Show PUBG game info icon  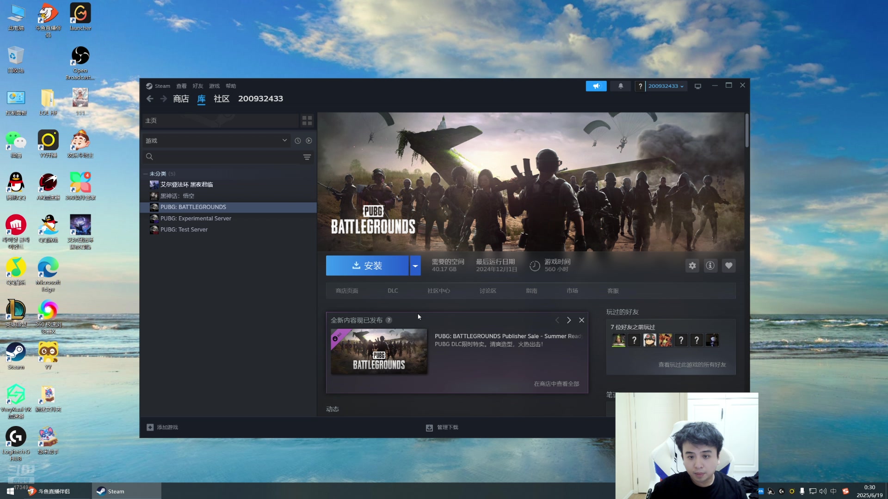(x=710, y=266)
